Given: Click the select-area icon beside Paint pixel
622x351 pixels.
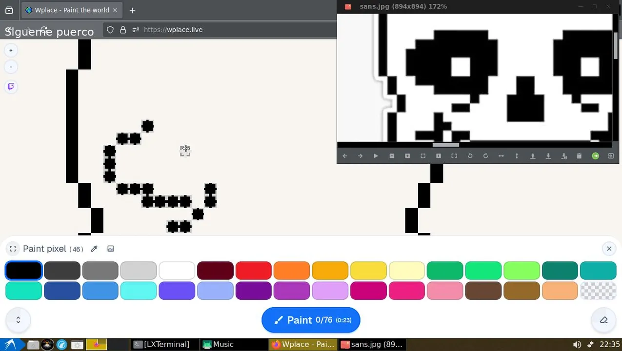Looking at the screenshot, I should pos(13,249).
